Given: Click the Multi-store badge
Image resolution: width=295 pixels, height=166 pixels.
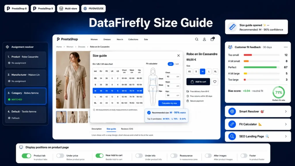Looking at the screenshot, I should pyautogui.click(x=68, y=8).
